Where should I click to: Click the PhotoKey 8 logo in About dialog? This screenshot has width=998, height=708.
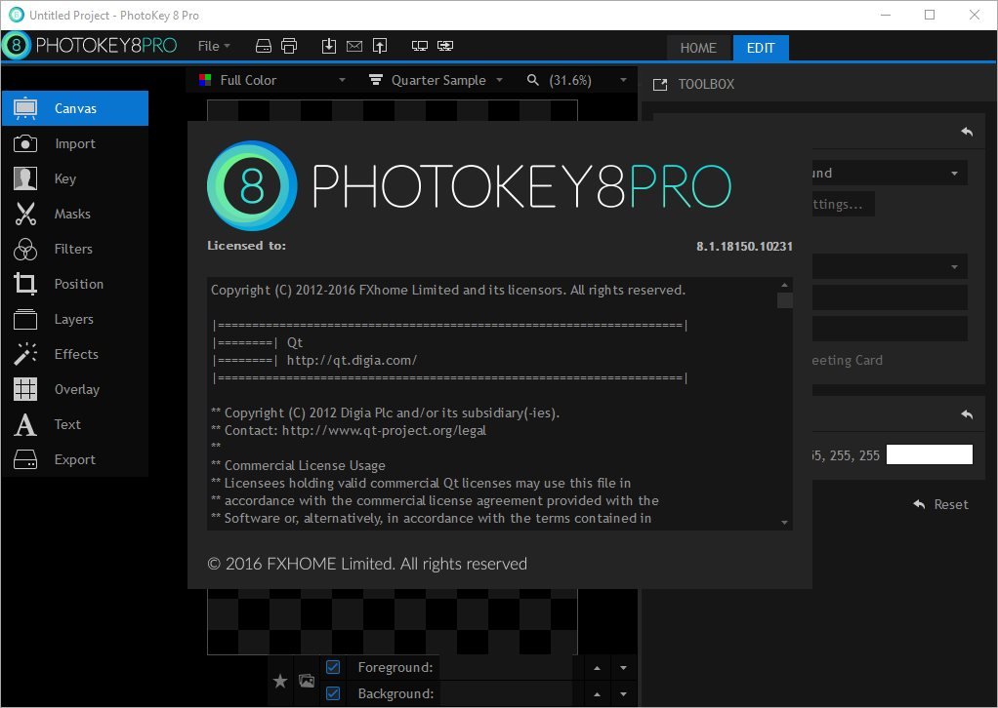pos(252,185)
